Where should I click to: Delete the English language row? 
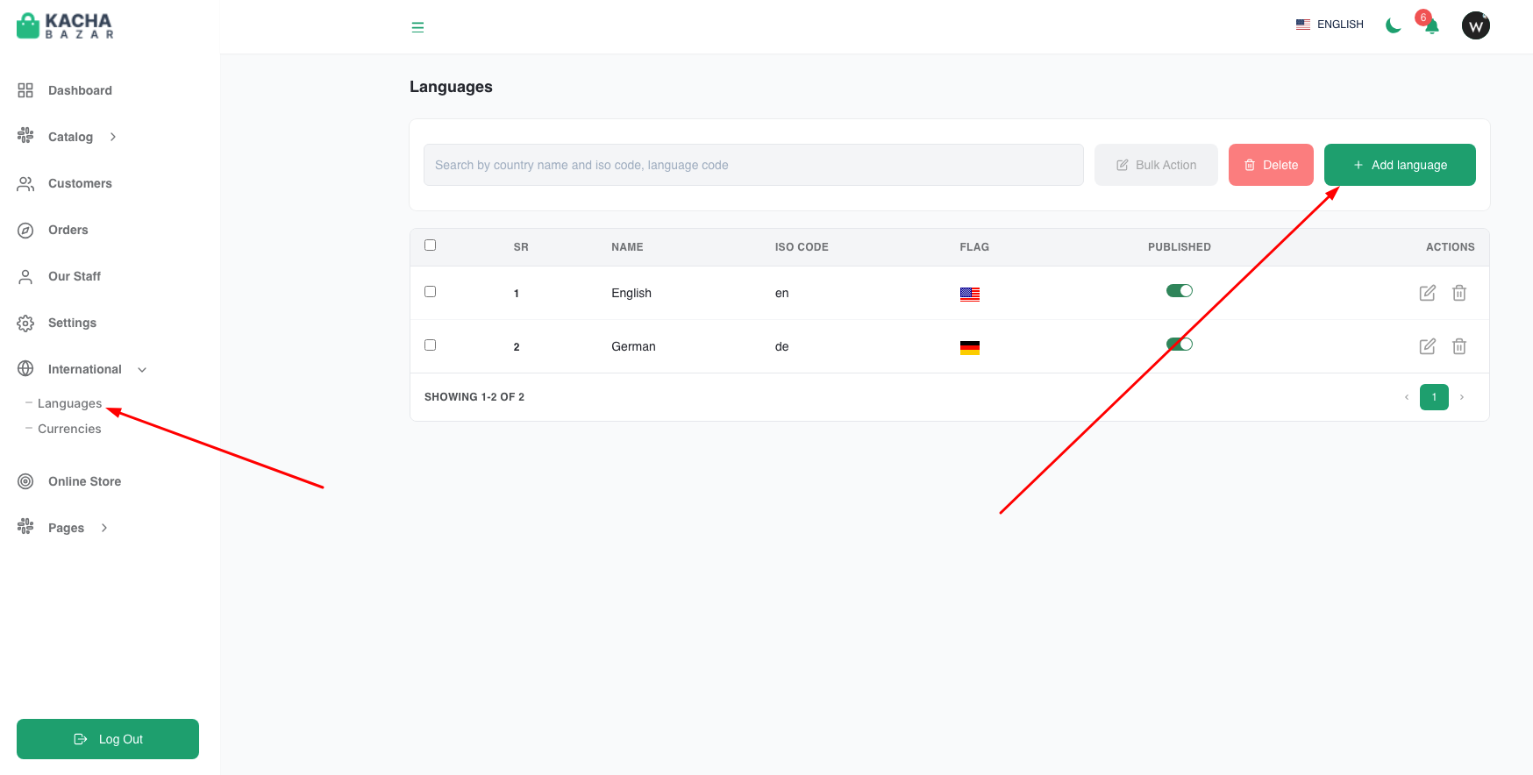1459,293
